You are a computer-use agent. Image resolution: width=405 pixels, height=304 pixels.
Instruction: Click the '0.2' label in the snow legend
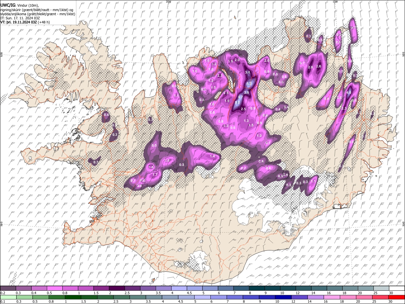tap(3, 293)
